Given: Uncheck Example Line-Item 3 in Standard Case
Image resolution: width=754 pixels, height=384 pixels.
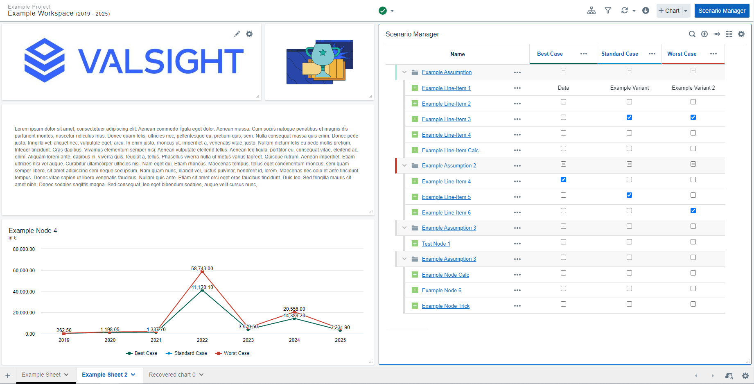Looking at the screenshot, I should (629, 117).
